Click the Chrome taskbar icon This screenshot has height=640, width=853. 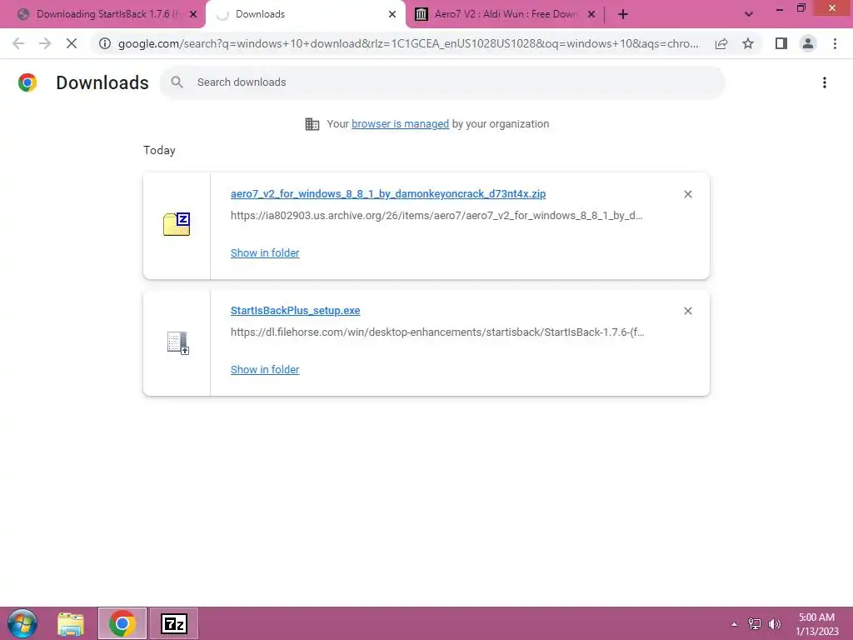click(x=122, y=623)
